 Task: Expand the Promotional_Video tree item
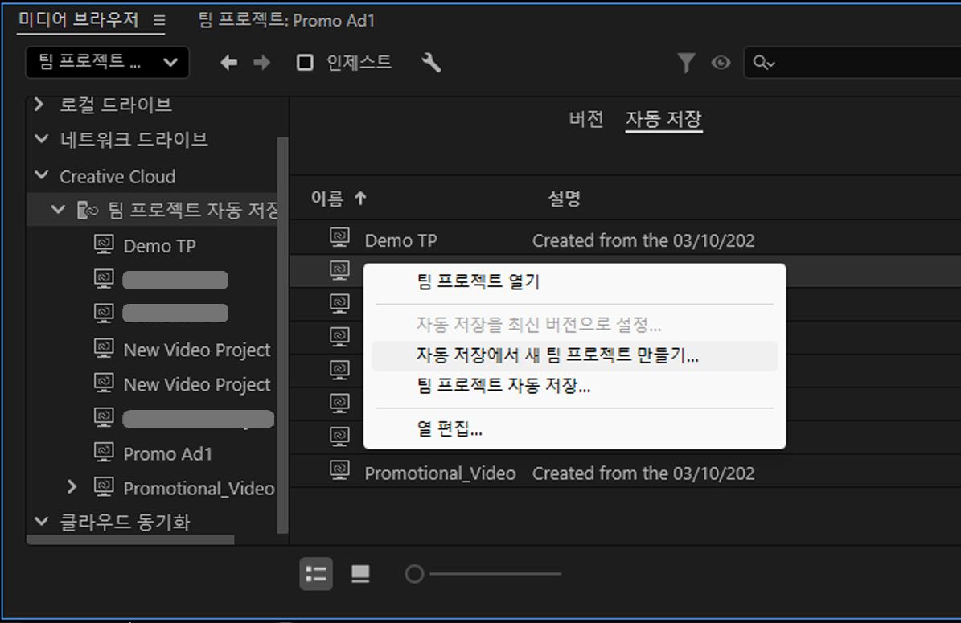72,488
